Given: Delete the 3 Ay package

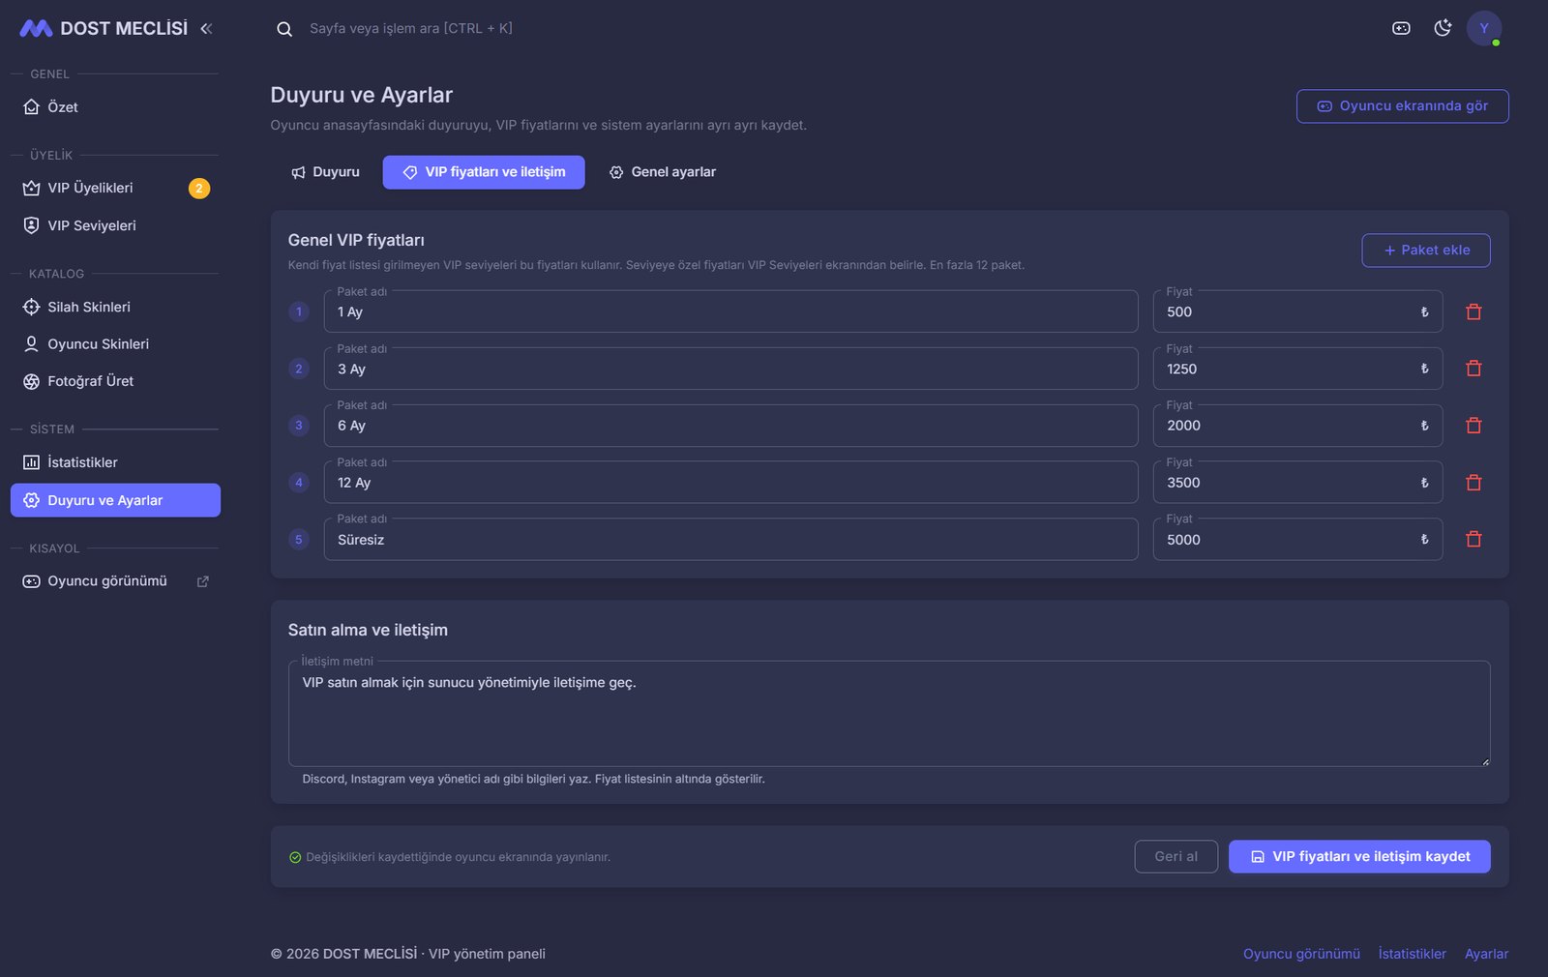Looking at the screenshot, I should tap(1474, 369).
